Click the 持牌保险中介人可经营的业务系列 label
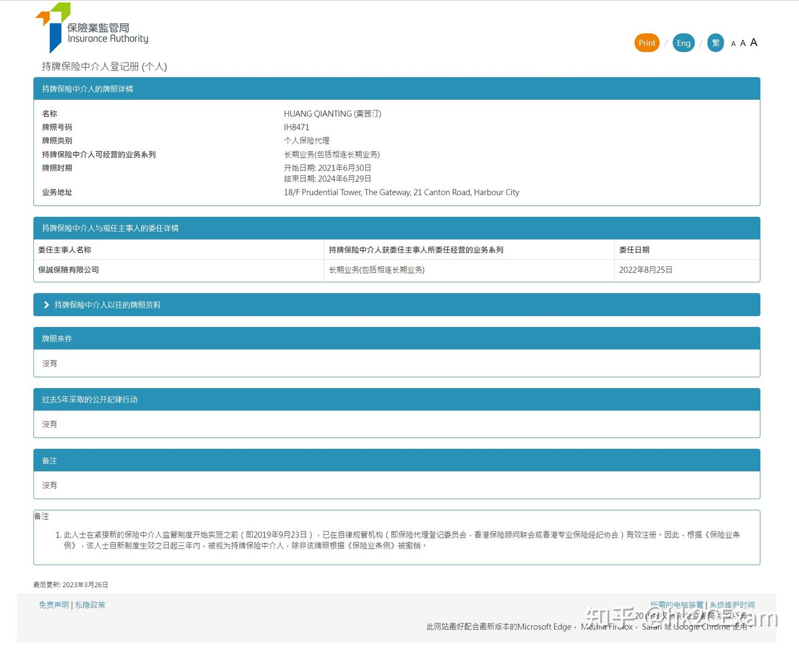 tap(99, 154)
